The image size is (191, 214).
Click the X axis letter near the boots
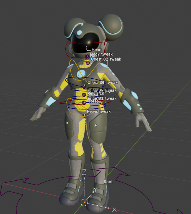(114, 209)
